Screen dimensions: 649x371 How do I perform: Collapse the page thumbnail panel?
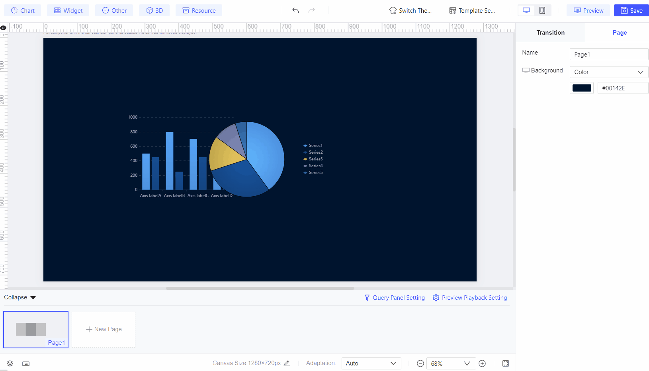click(x=19, y=297)
